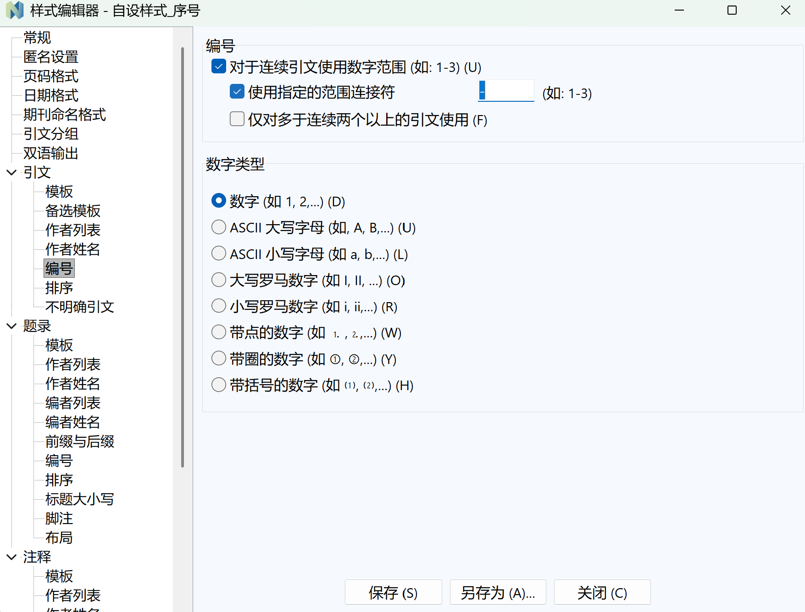Select 布局 under 题录
805x612 pixels.
[59, 538]
